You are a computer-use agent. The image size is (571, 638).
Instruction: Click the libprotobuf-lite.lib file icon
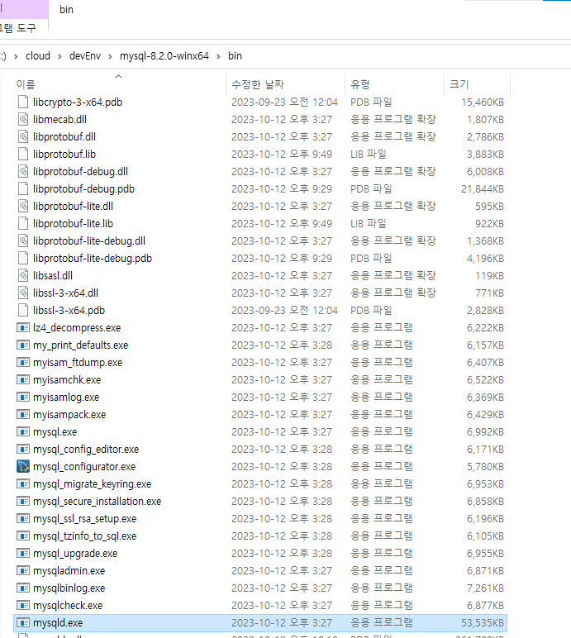(23, 224)
